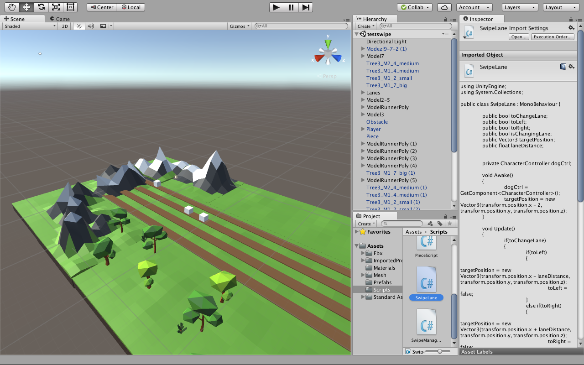Select the Rect Transform tool
Image resolution: width=584 pixels, height=365 pixels.
(x=70, y=7)
